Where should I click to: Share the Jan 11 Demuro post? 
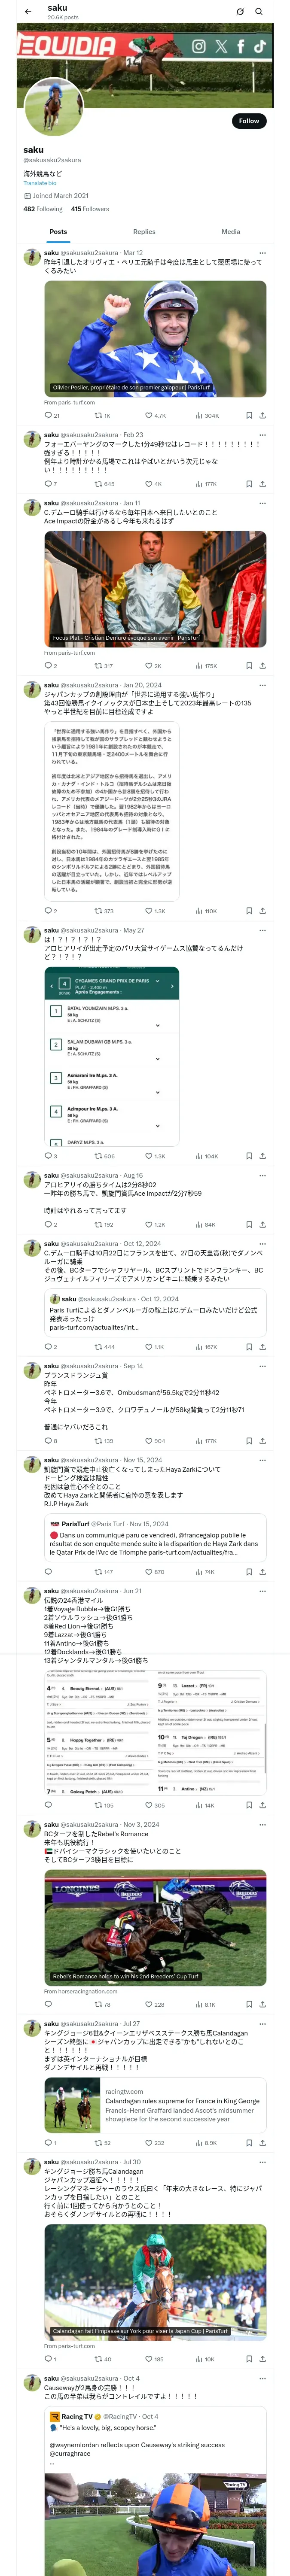(262, 665)
